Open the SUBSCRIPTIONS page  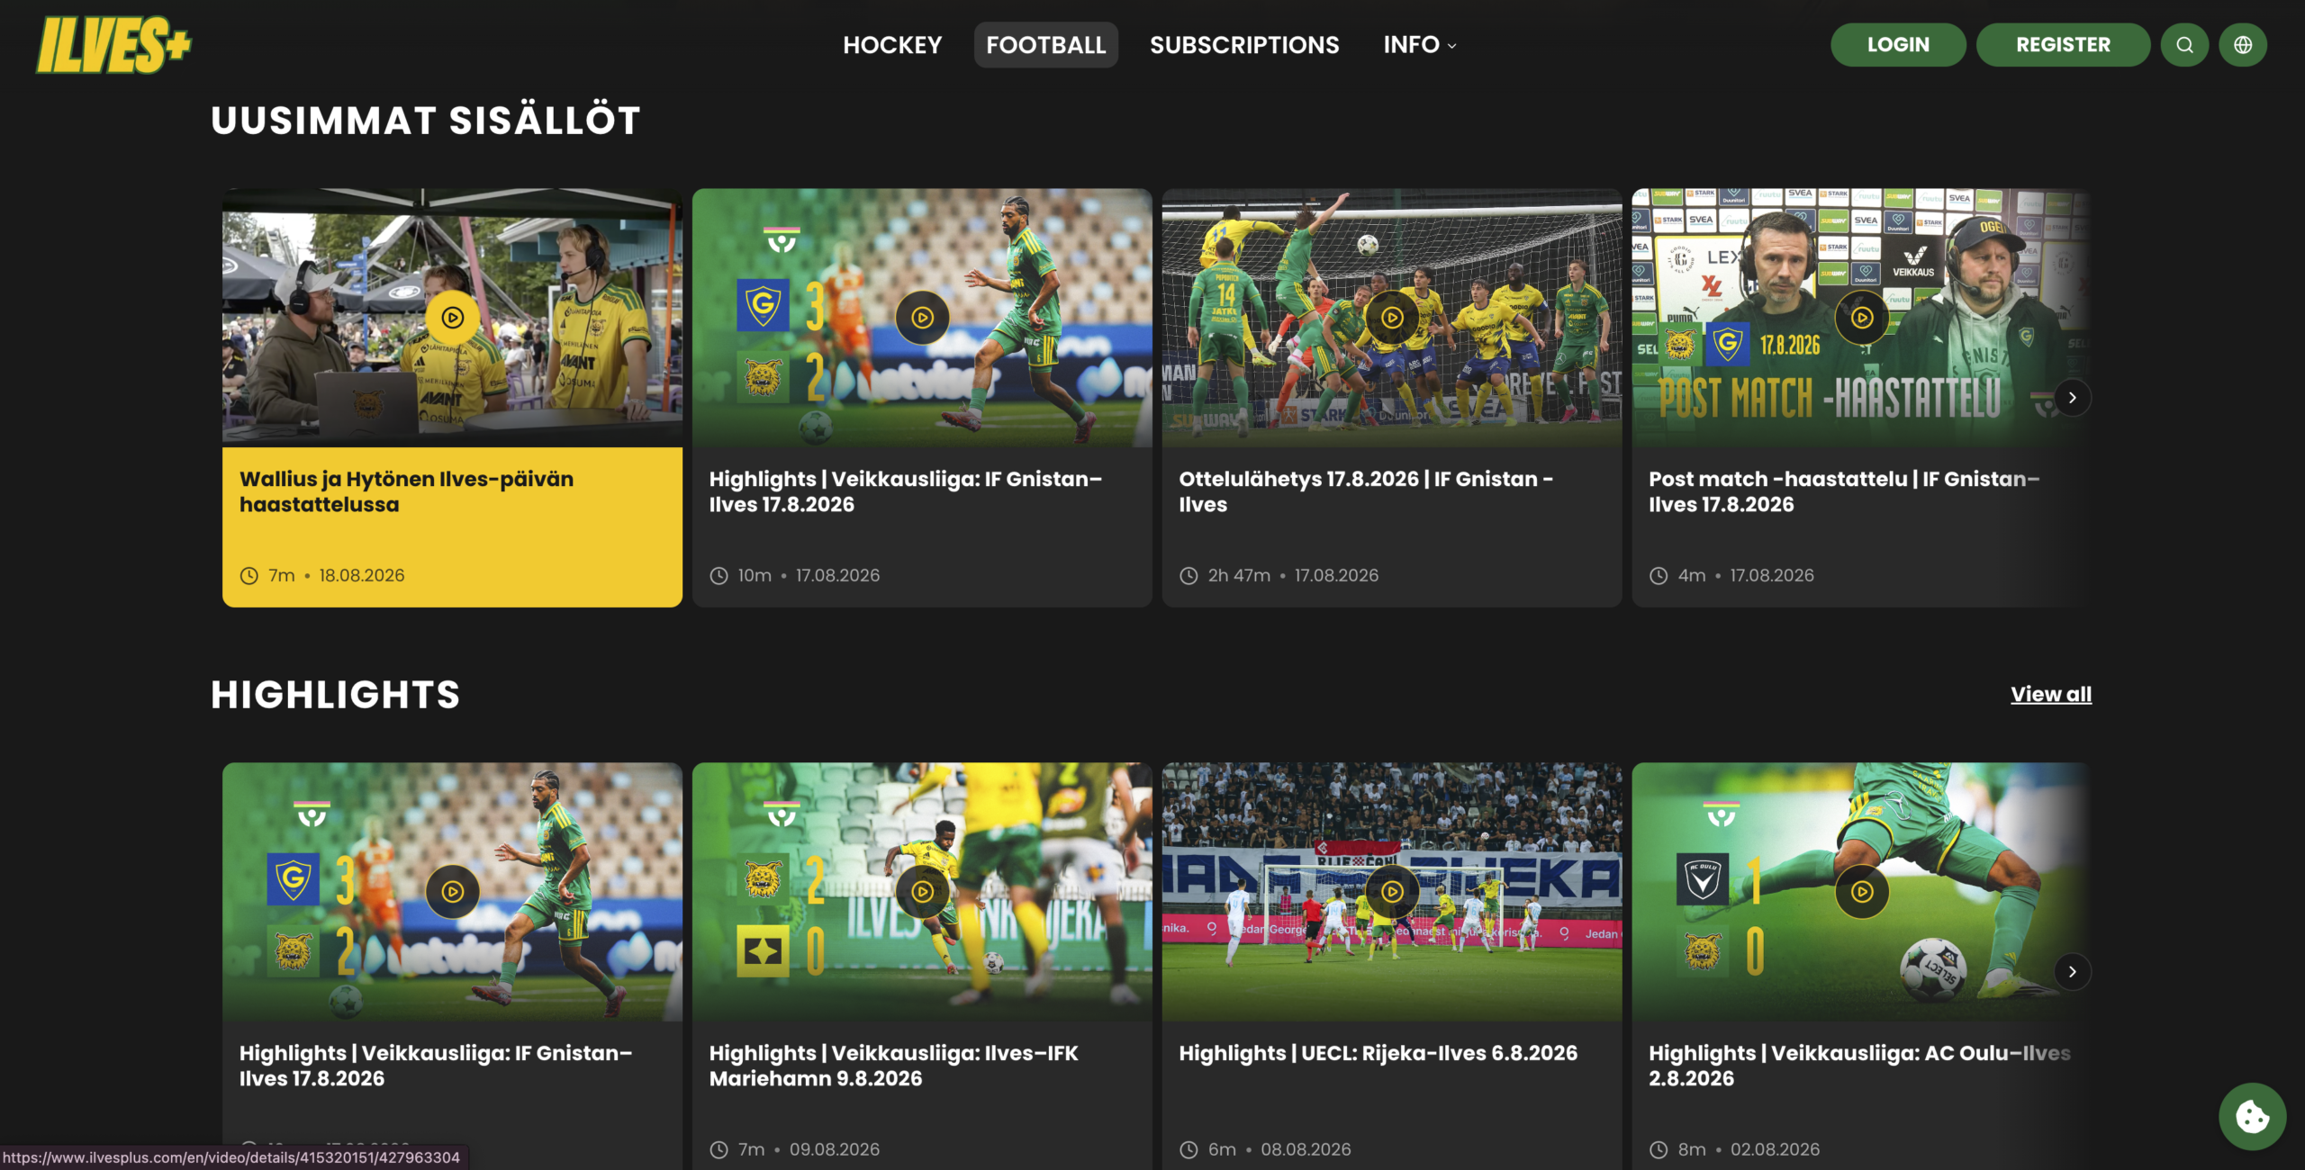(1244, 45)
